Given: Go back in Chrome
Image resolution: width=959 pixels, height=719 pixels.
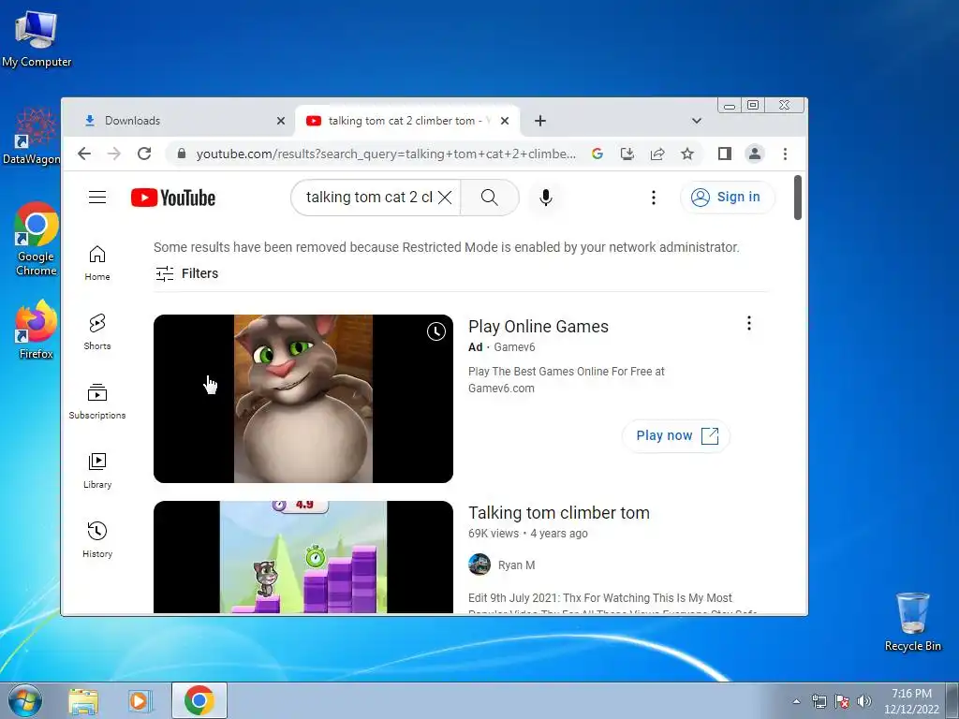Looking at the screenshot, I should point(84,154).
